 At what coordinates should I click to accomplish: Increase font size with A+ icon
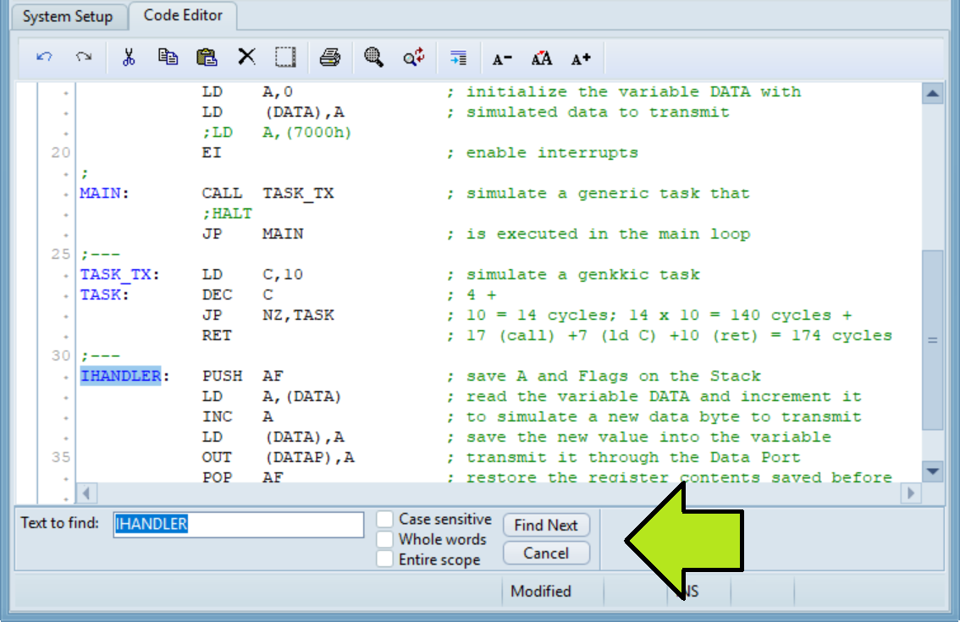tap(581, 58)
